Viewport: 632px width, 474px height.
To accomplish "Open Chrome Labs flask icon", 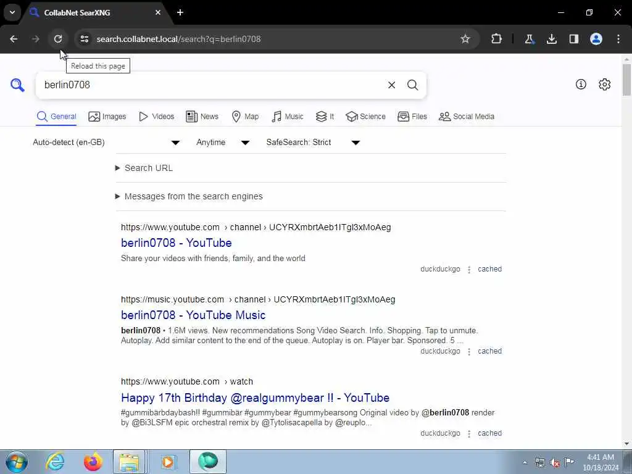I will 529,39.
